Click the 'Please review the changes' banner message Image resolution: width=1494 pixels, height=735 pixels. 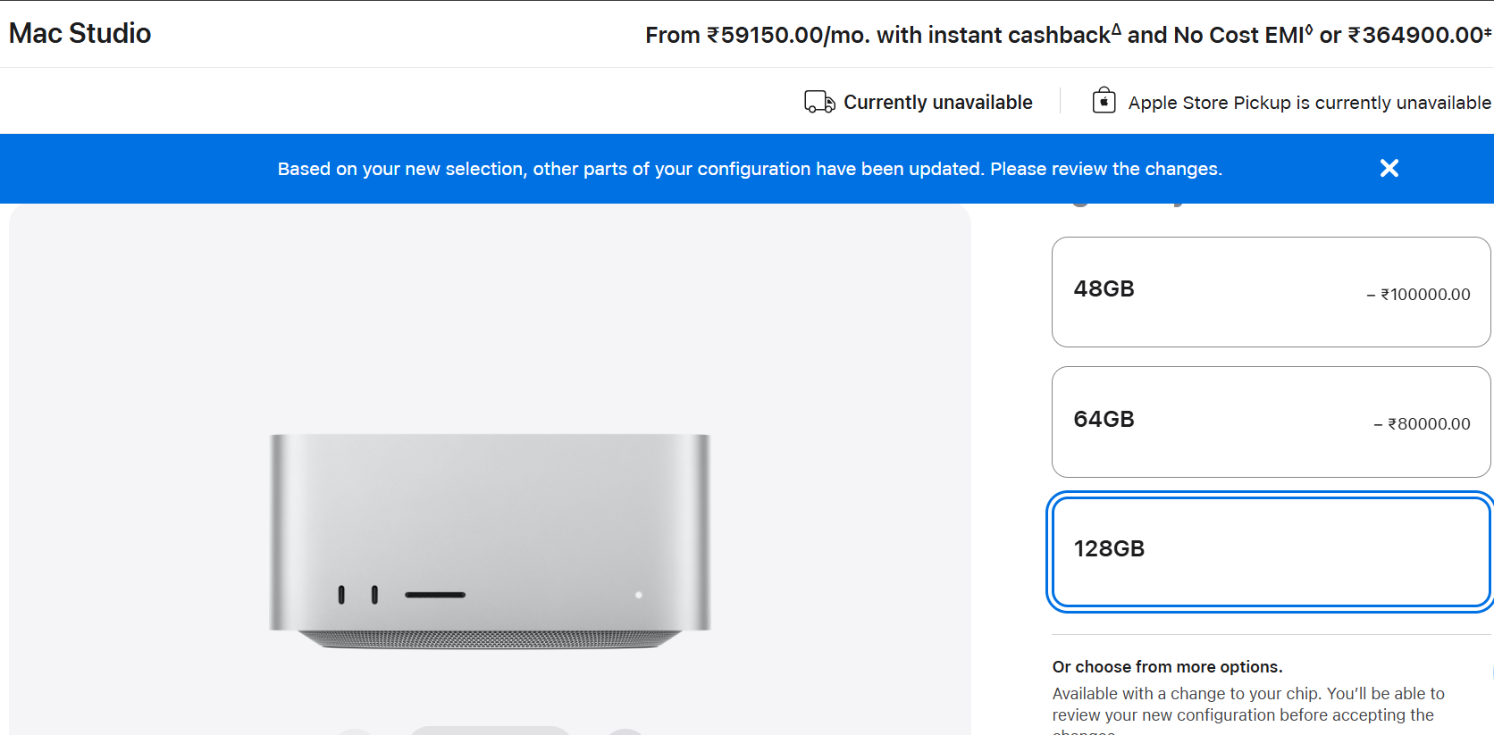point(749,169)
